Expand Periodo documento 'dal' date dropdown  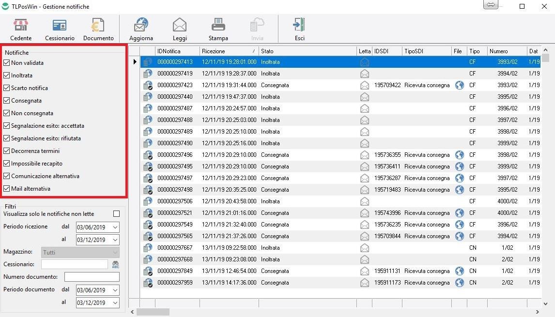click(115, 290)
